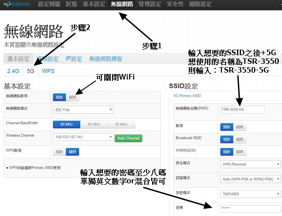Open the 安全性 menu
The height and width of the screenshot is (216, 282).
[175, 4]
